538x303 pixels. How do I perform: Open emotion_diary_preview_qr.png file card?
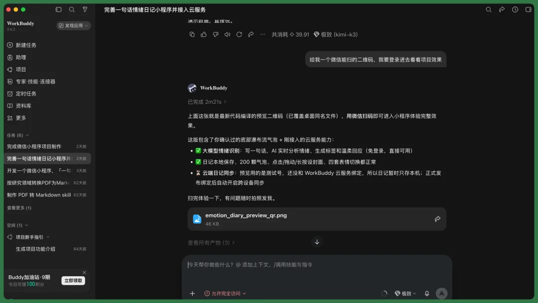coord(317,219)
